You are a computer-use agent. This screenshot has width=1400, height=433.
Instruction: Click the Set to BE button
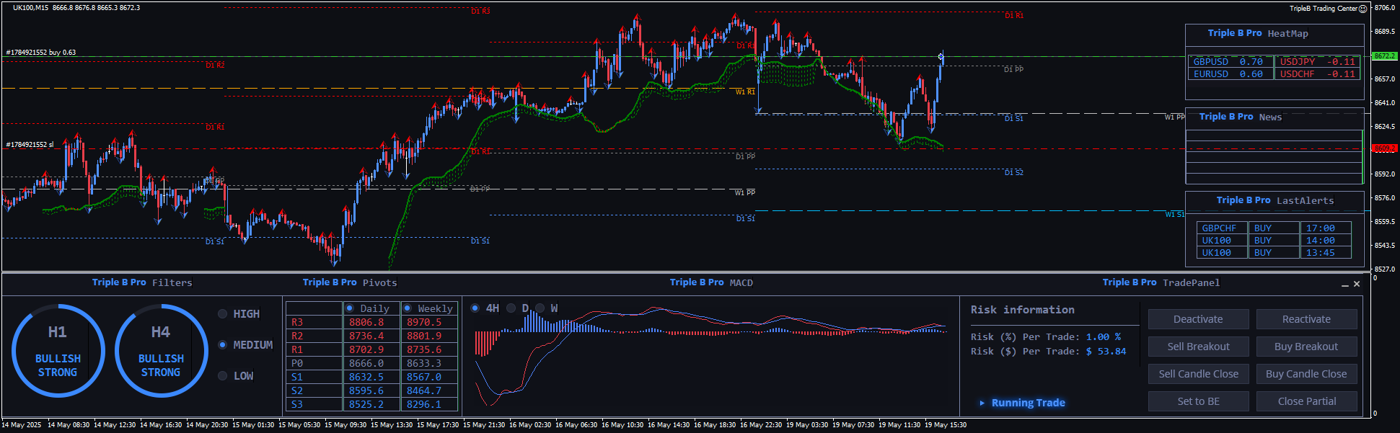[1198, 401]
